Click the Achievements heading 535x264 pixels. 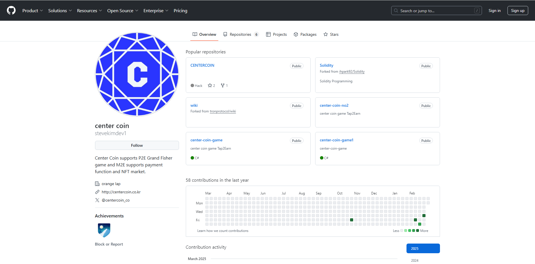click(x=109, y=216)
